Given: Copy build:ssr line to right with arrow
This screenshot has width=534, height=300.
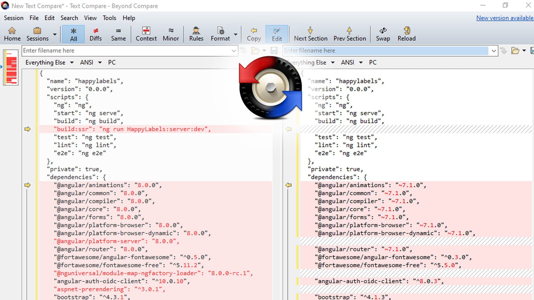Looking at the screenshot, I should (x=27, y=129).
